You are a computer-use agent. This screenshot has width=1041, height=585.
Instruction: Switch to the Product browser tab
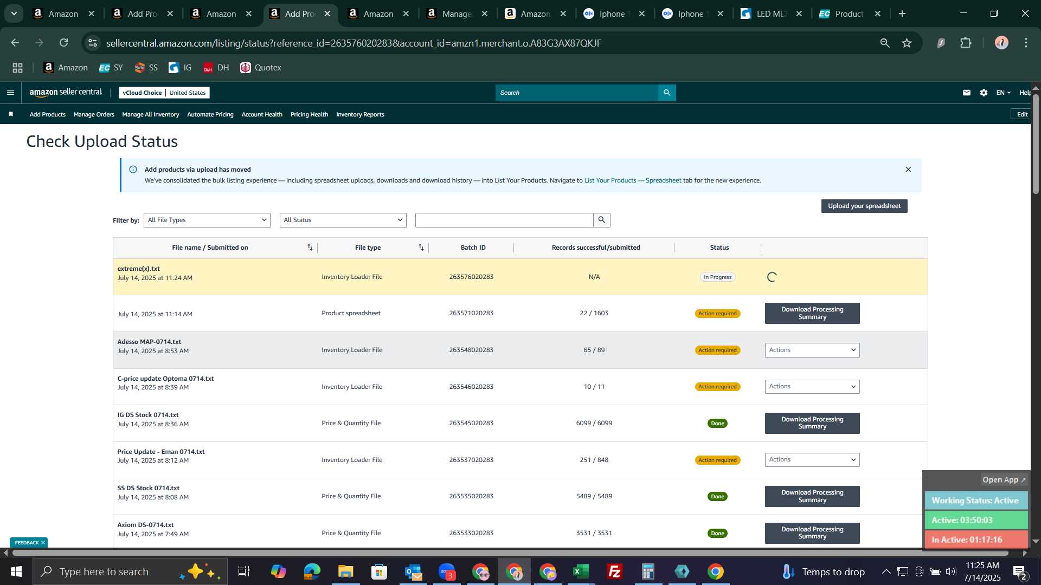[849, 14]
